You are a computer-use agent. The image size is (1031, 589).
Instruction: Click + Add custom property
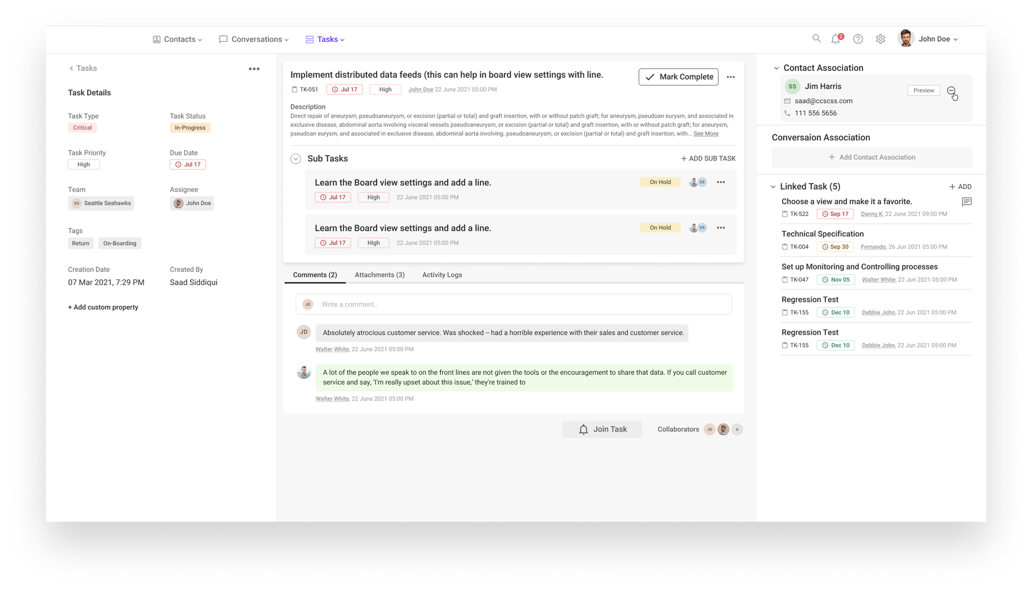pyautogui.click(x=103, y=307)
